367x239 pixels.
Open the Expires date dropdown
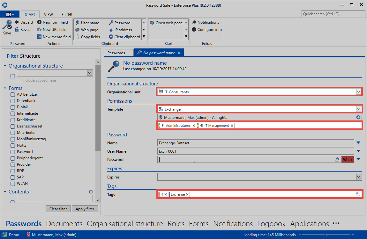359,177
